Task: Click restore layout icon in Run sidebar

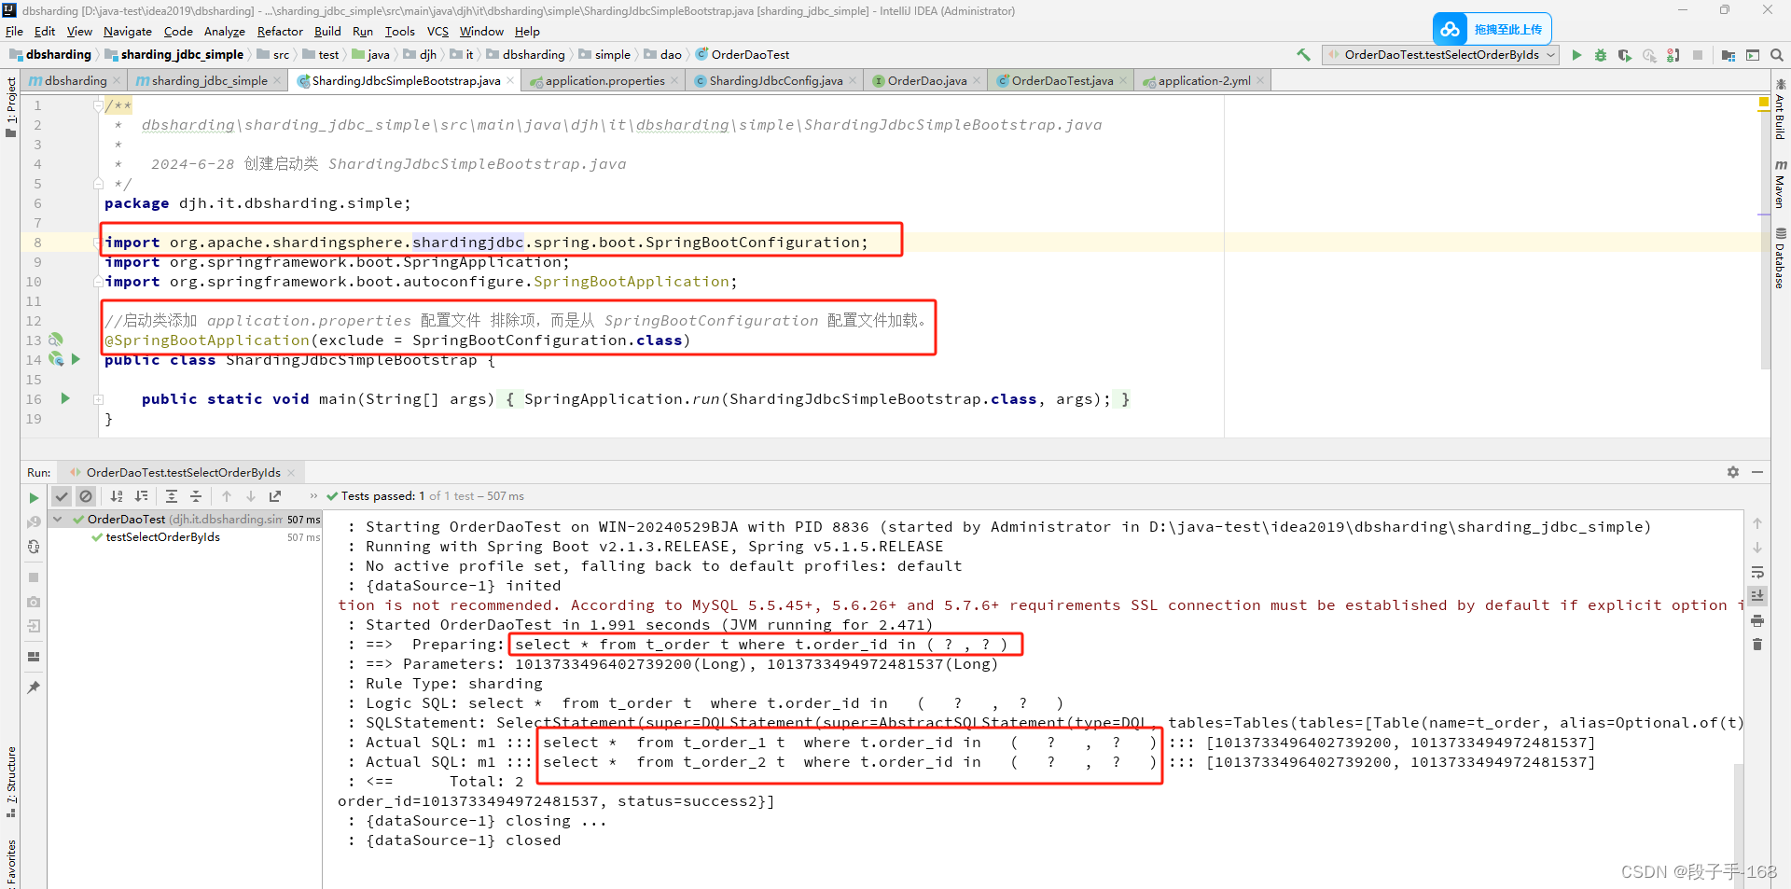Action: tap(34, 657)
